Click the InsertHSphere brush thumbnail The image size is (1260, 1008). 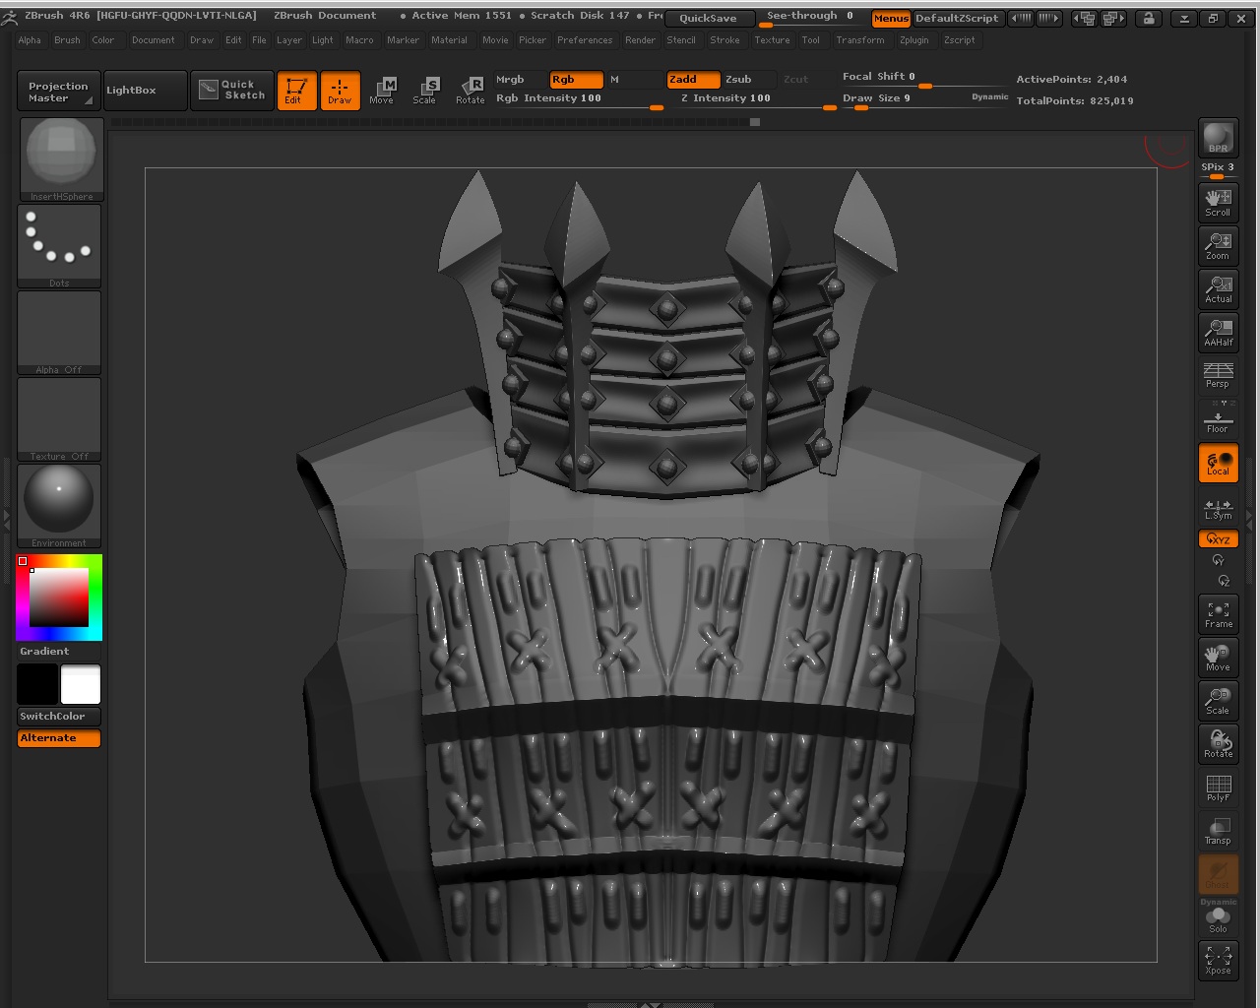[x=60, y=158]
